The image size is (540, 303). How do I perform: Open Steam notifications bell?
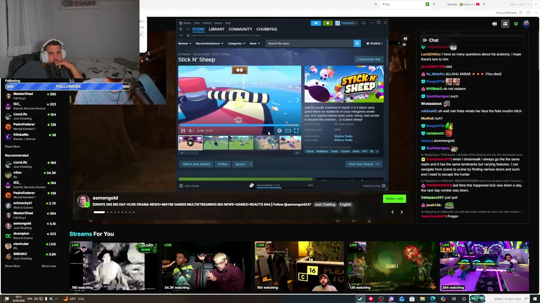328,23
